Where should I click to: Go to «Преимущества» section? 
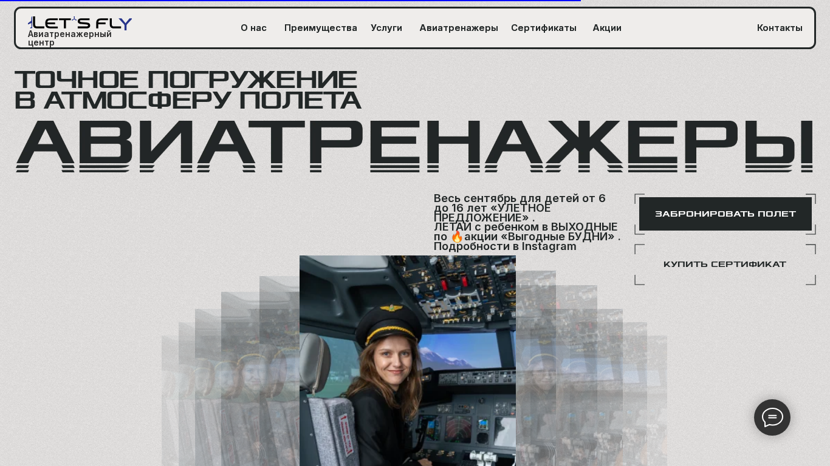pos(321,28)
